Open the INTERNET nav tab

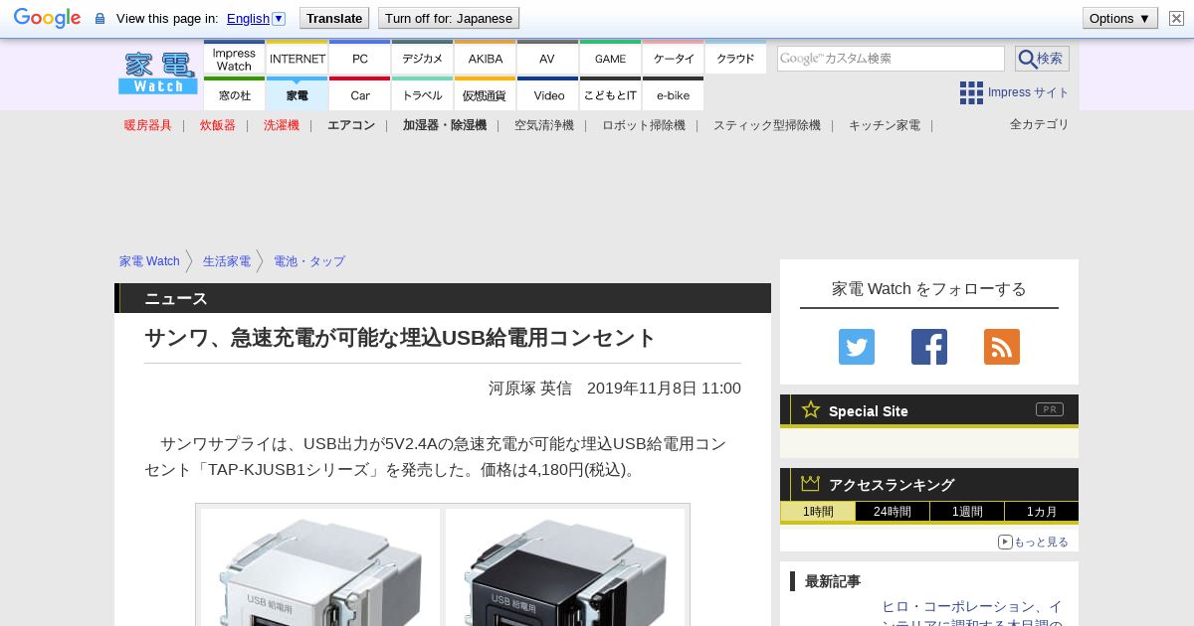298,59
